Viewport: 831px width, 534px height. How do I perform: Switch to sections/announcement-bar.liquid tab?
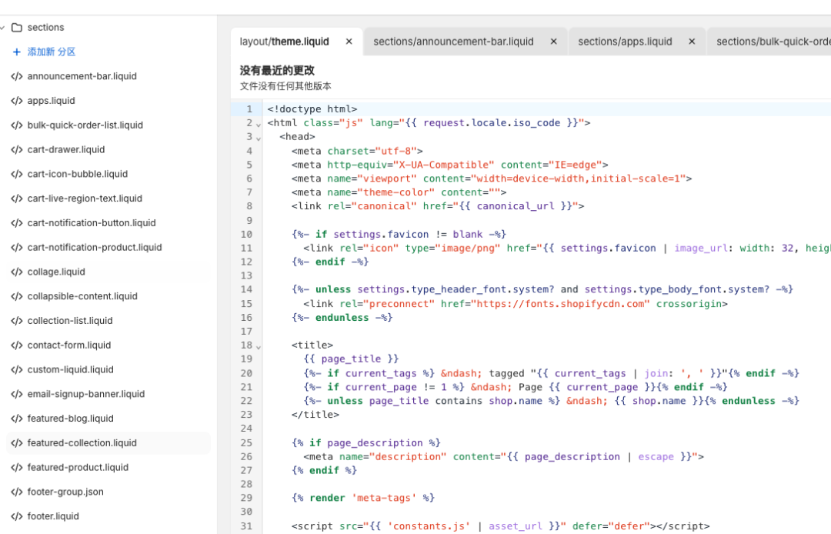tap(454, 42)
